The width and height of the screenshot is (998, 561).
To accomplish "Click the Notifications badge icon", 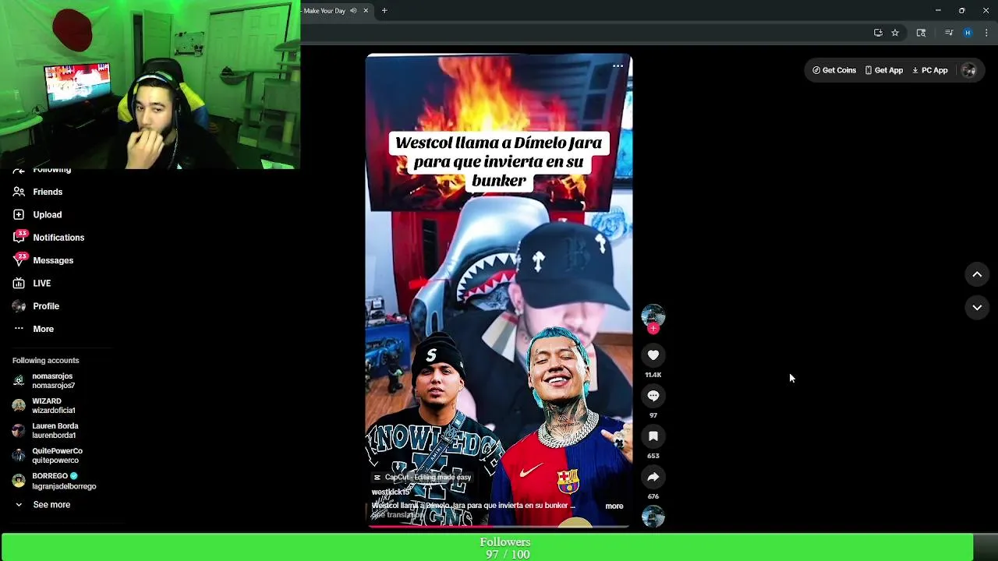I will point(19,236).
